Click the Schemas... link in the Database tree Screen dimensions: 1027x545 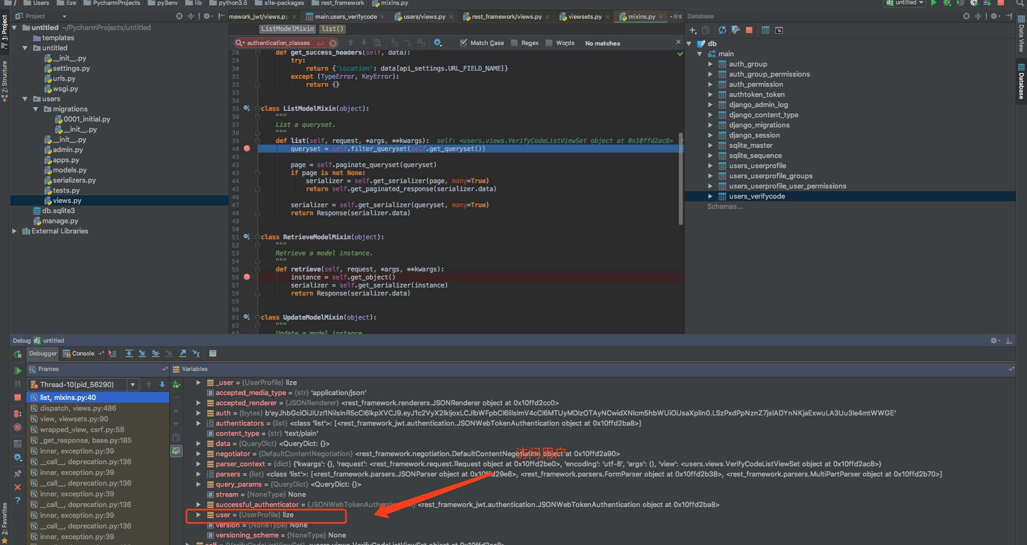[x=724, y=206]
